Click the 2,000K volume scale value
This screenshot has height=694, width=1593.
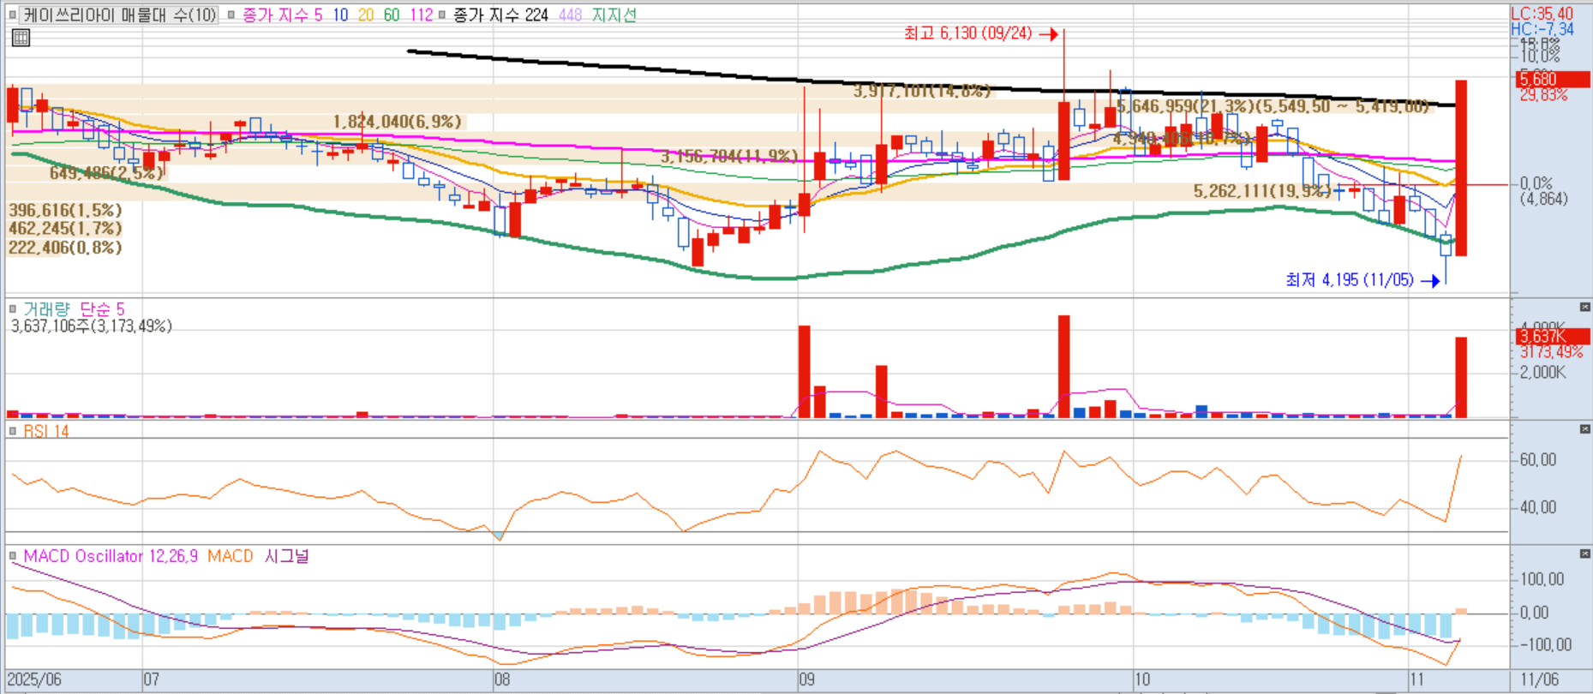point(1542,373)
